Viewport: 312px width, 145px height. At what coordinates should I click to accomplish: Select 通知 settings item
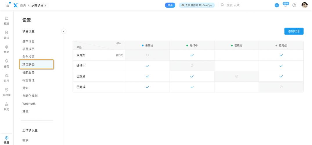point(26,88)
